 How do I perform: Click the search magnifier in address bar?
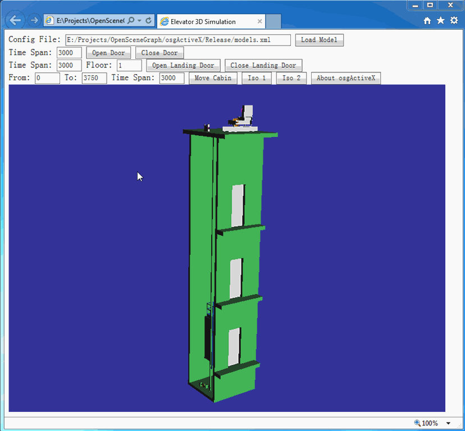(x=131, y=20)
